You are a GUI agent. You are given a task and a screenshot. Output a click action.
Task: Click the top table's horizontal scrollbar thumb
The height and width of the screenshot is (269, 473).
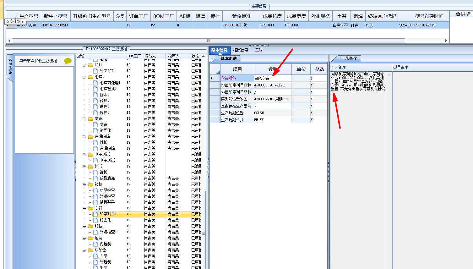[x=208, y=41]
